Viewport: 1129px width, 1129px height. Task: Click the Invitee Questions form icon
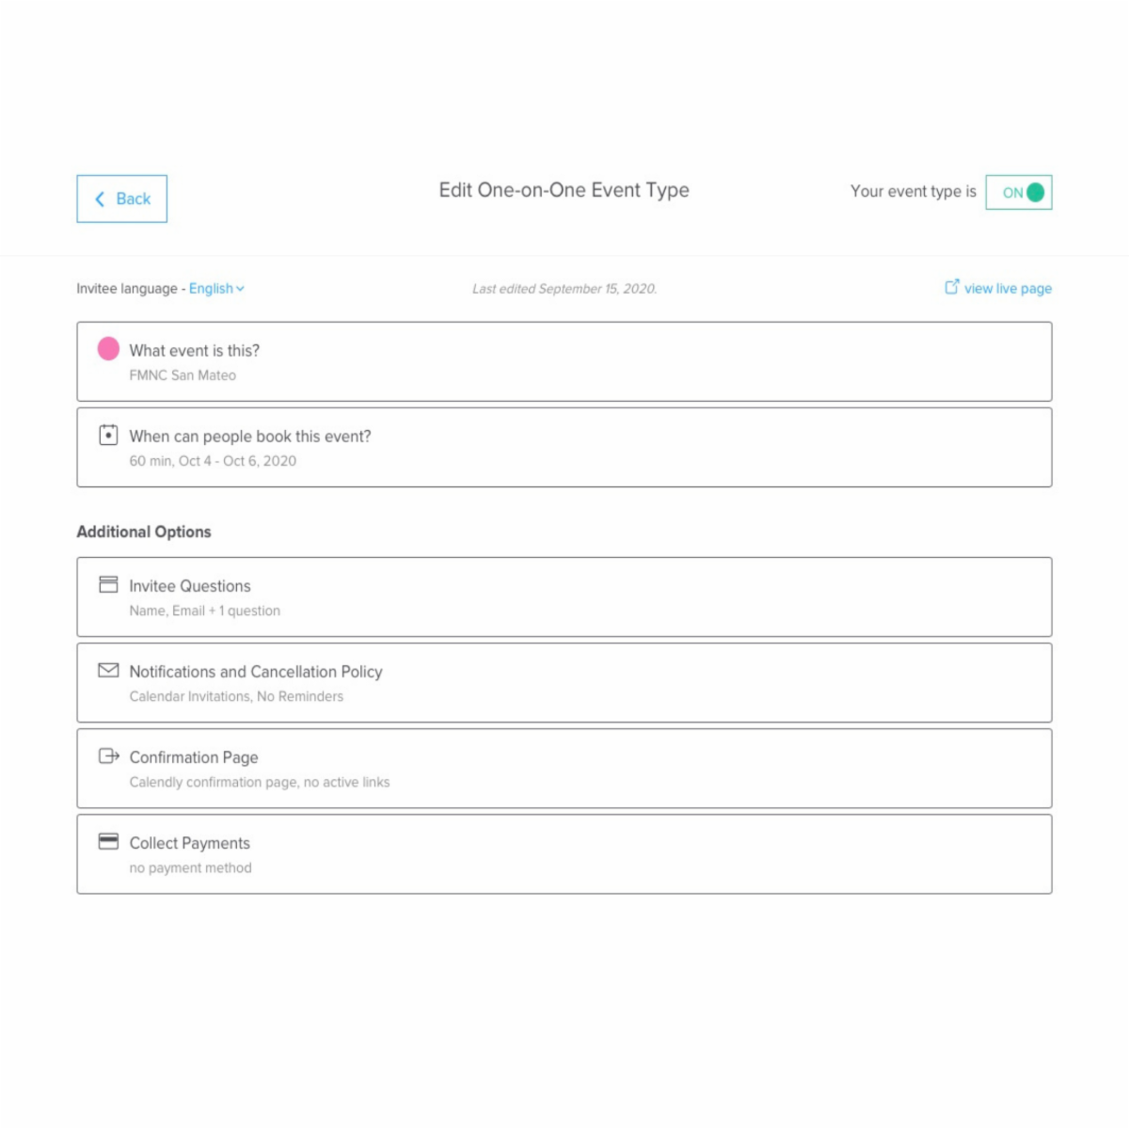(x=108, y=585)
